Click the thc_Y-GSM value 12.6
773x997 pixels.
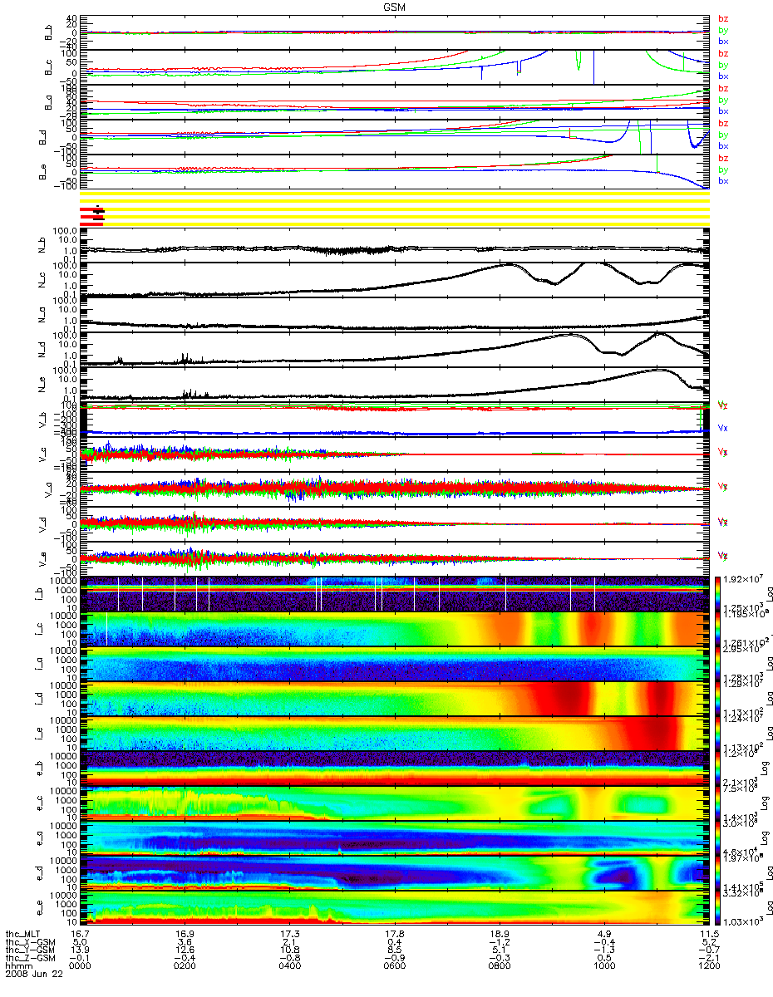click(185, 948)
